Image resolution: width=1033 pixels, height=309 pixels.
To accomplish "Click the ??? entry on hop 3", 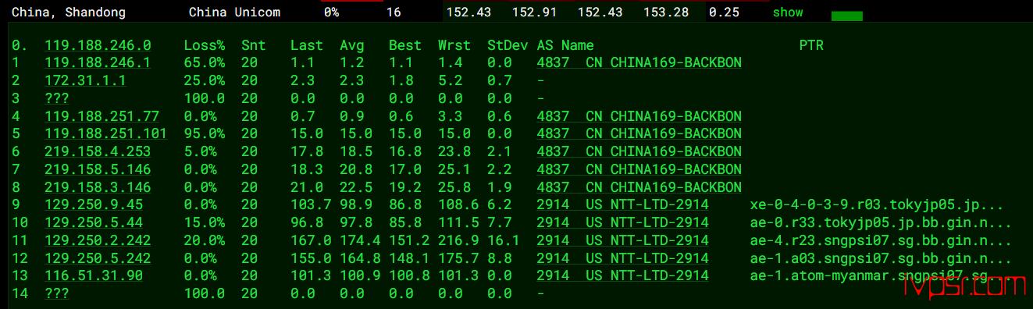I will 57,98.
